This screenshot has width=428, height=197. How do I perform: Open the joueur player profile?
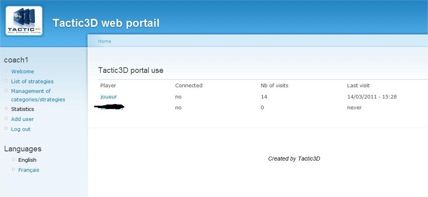108,96
